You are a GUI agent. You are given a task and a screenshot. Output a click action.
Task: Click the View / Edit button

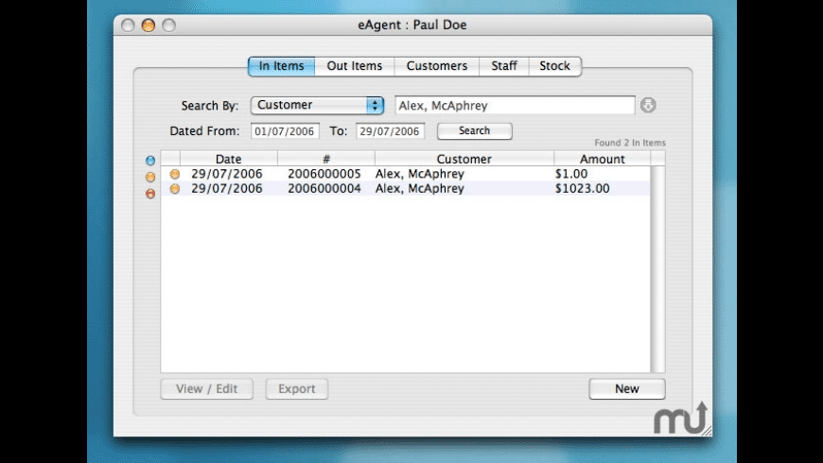(x=207, y=388)
